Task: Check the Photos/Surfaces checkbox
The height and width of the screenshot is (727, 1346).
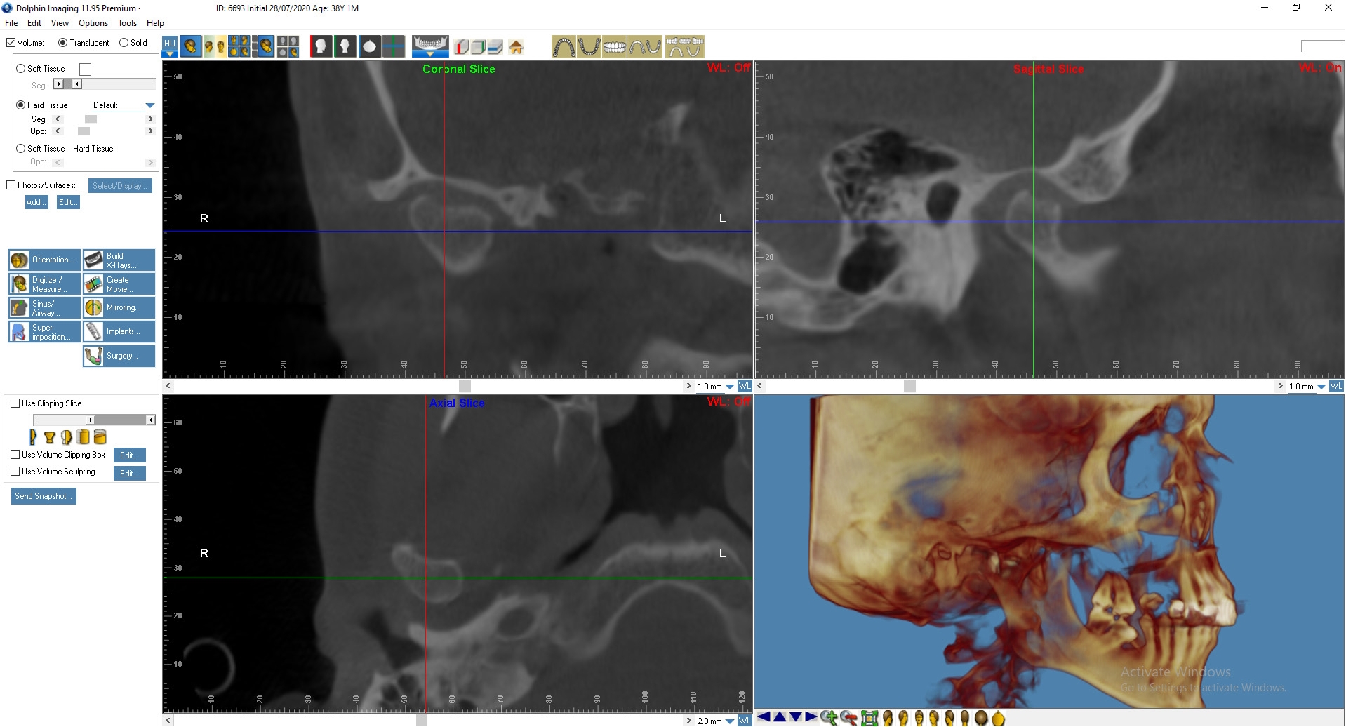Action: pyautogui.click(x=11, y=185)
